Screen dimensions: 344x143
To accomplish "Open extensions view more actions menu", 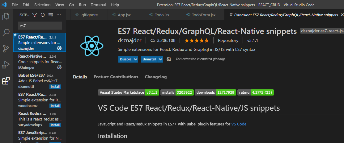I will click(59, 15).
